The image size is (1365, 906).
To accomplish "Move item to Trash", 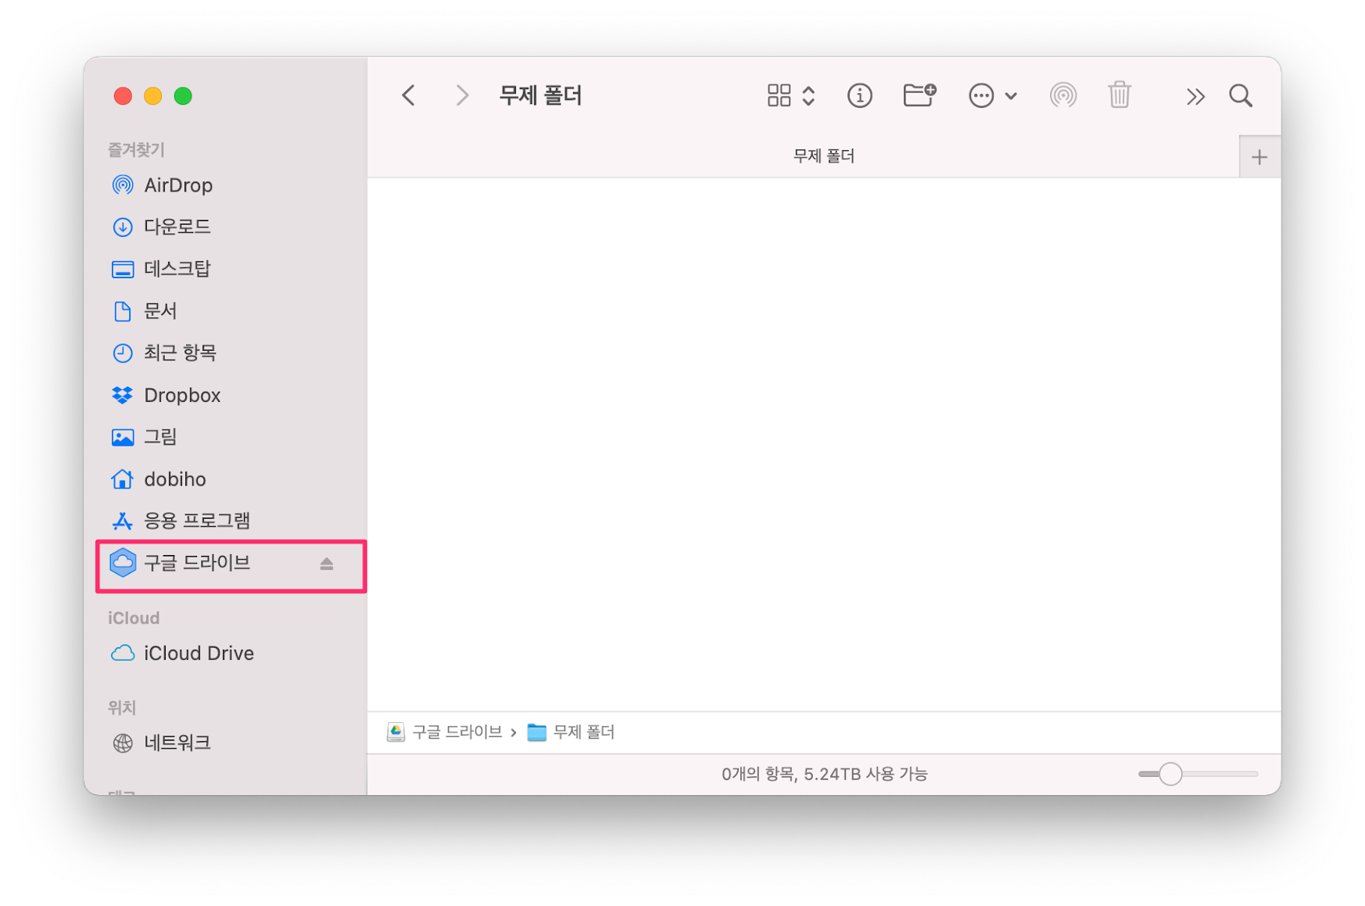I will (x=1120, y=95).
